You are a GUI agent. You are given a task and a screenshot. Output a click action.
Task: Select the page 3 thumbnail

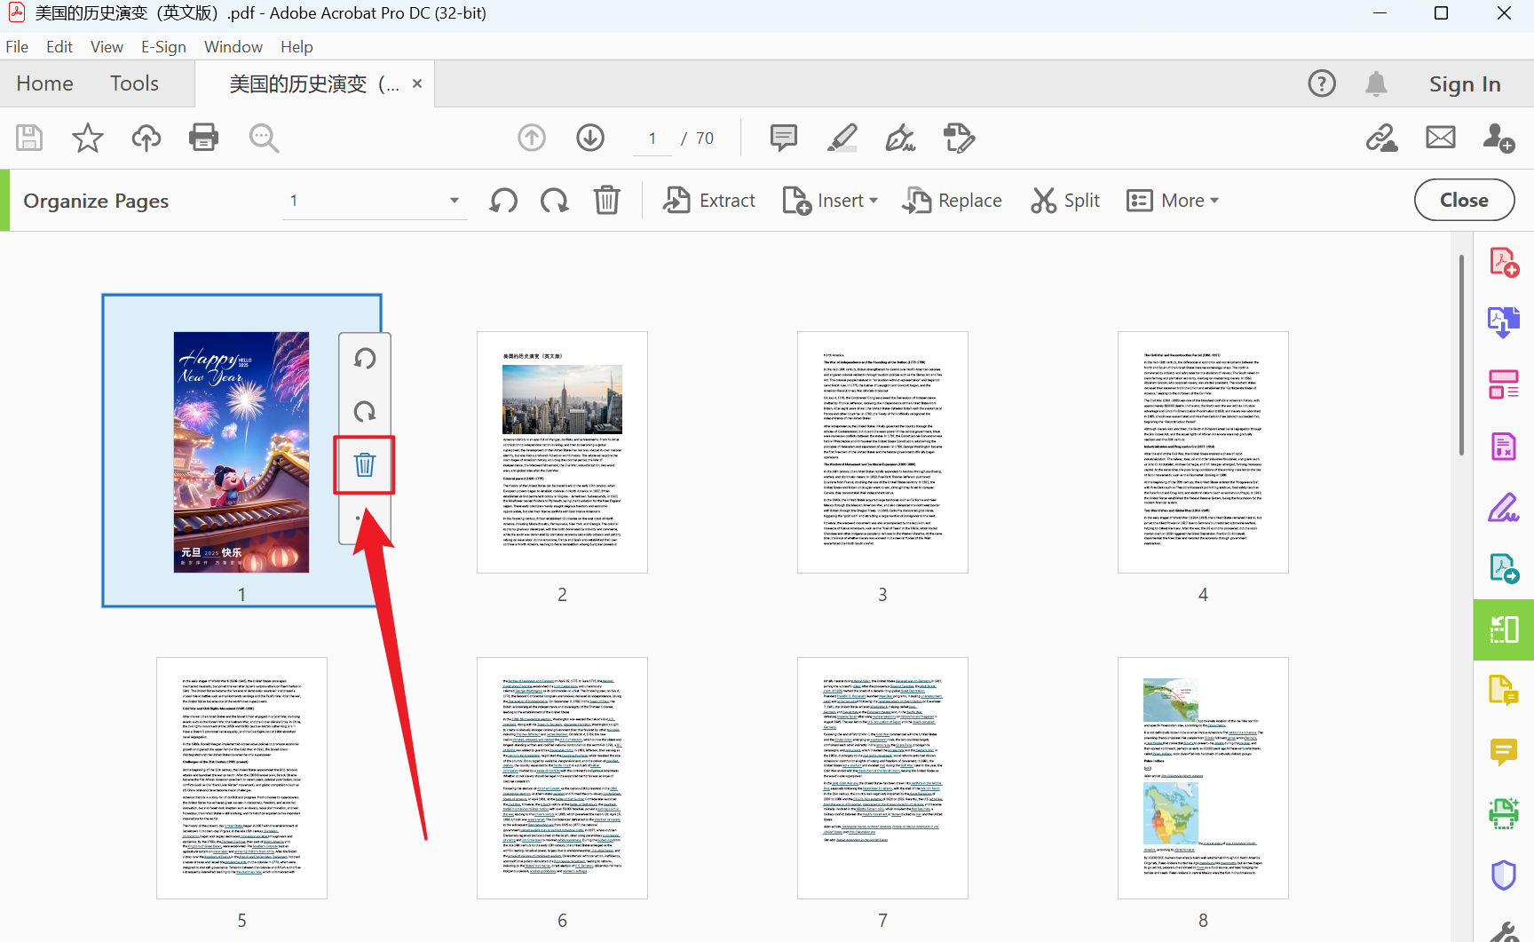tap(882, 452)
